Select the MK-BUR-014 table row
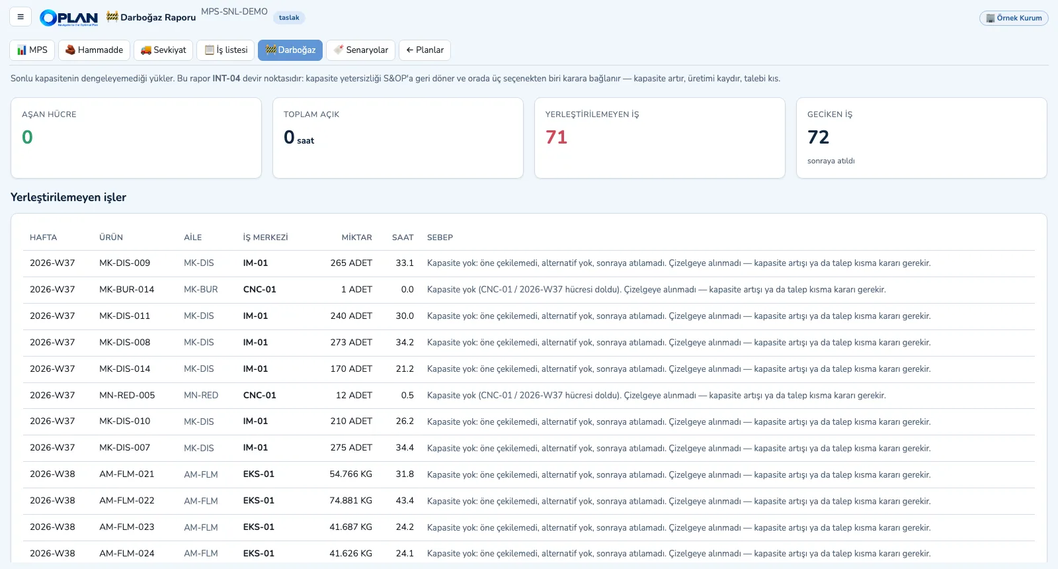Image resolution: width=1058 pixels, height=569 pixels. (x=529, y=290)
